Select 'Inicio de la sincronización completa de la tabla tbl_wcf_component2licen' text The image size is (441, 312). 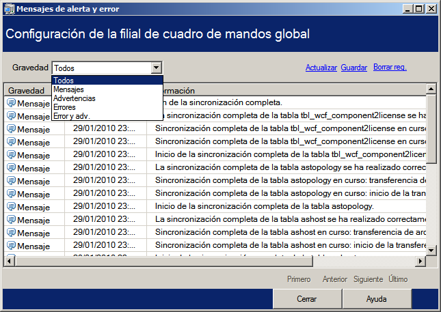pyautogui.click(x=291, y=154)
